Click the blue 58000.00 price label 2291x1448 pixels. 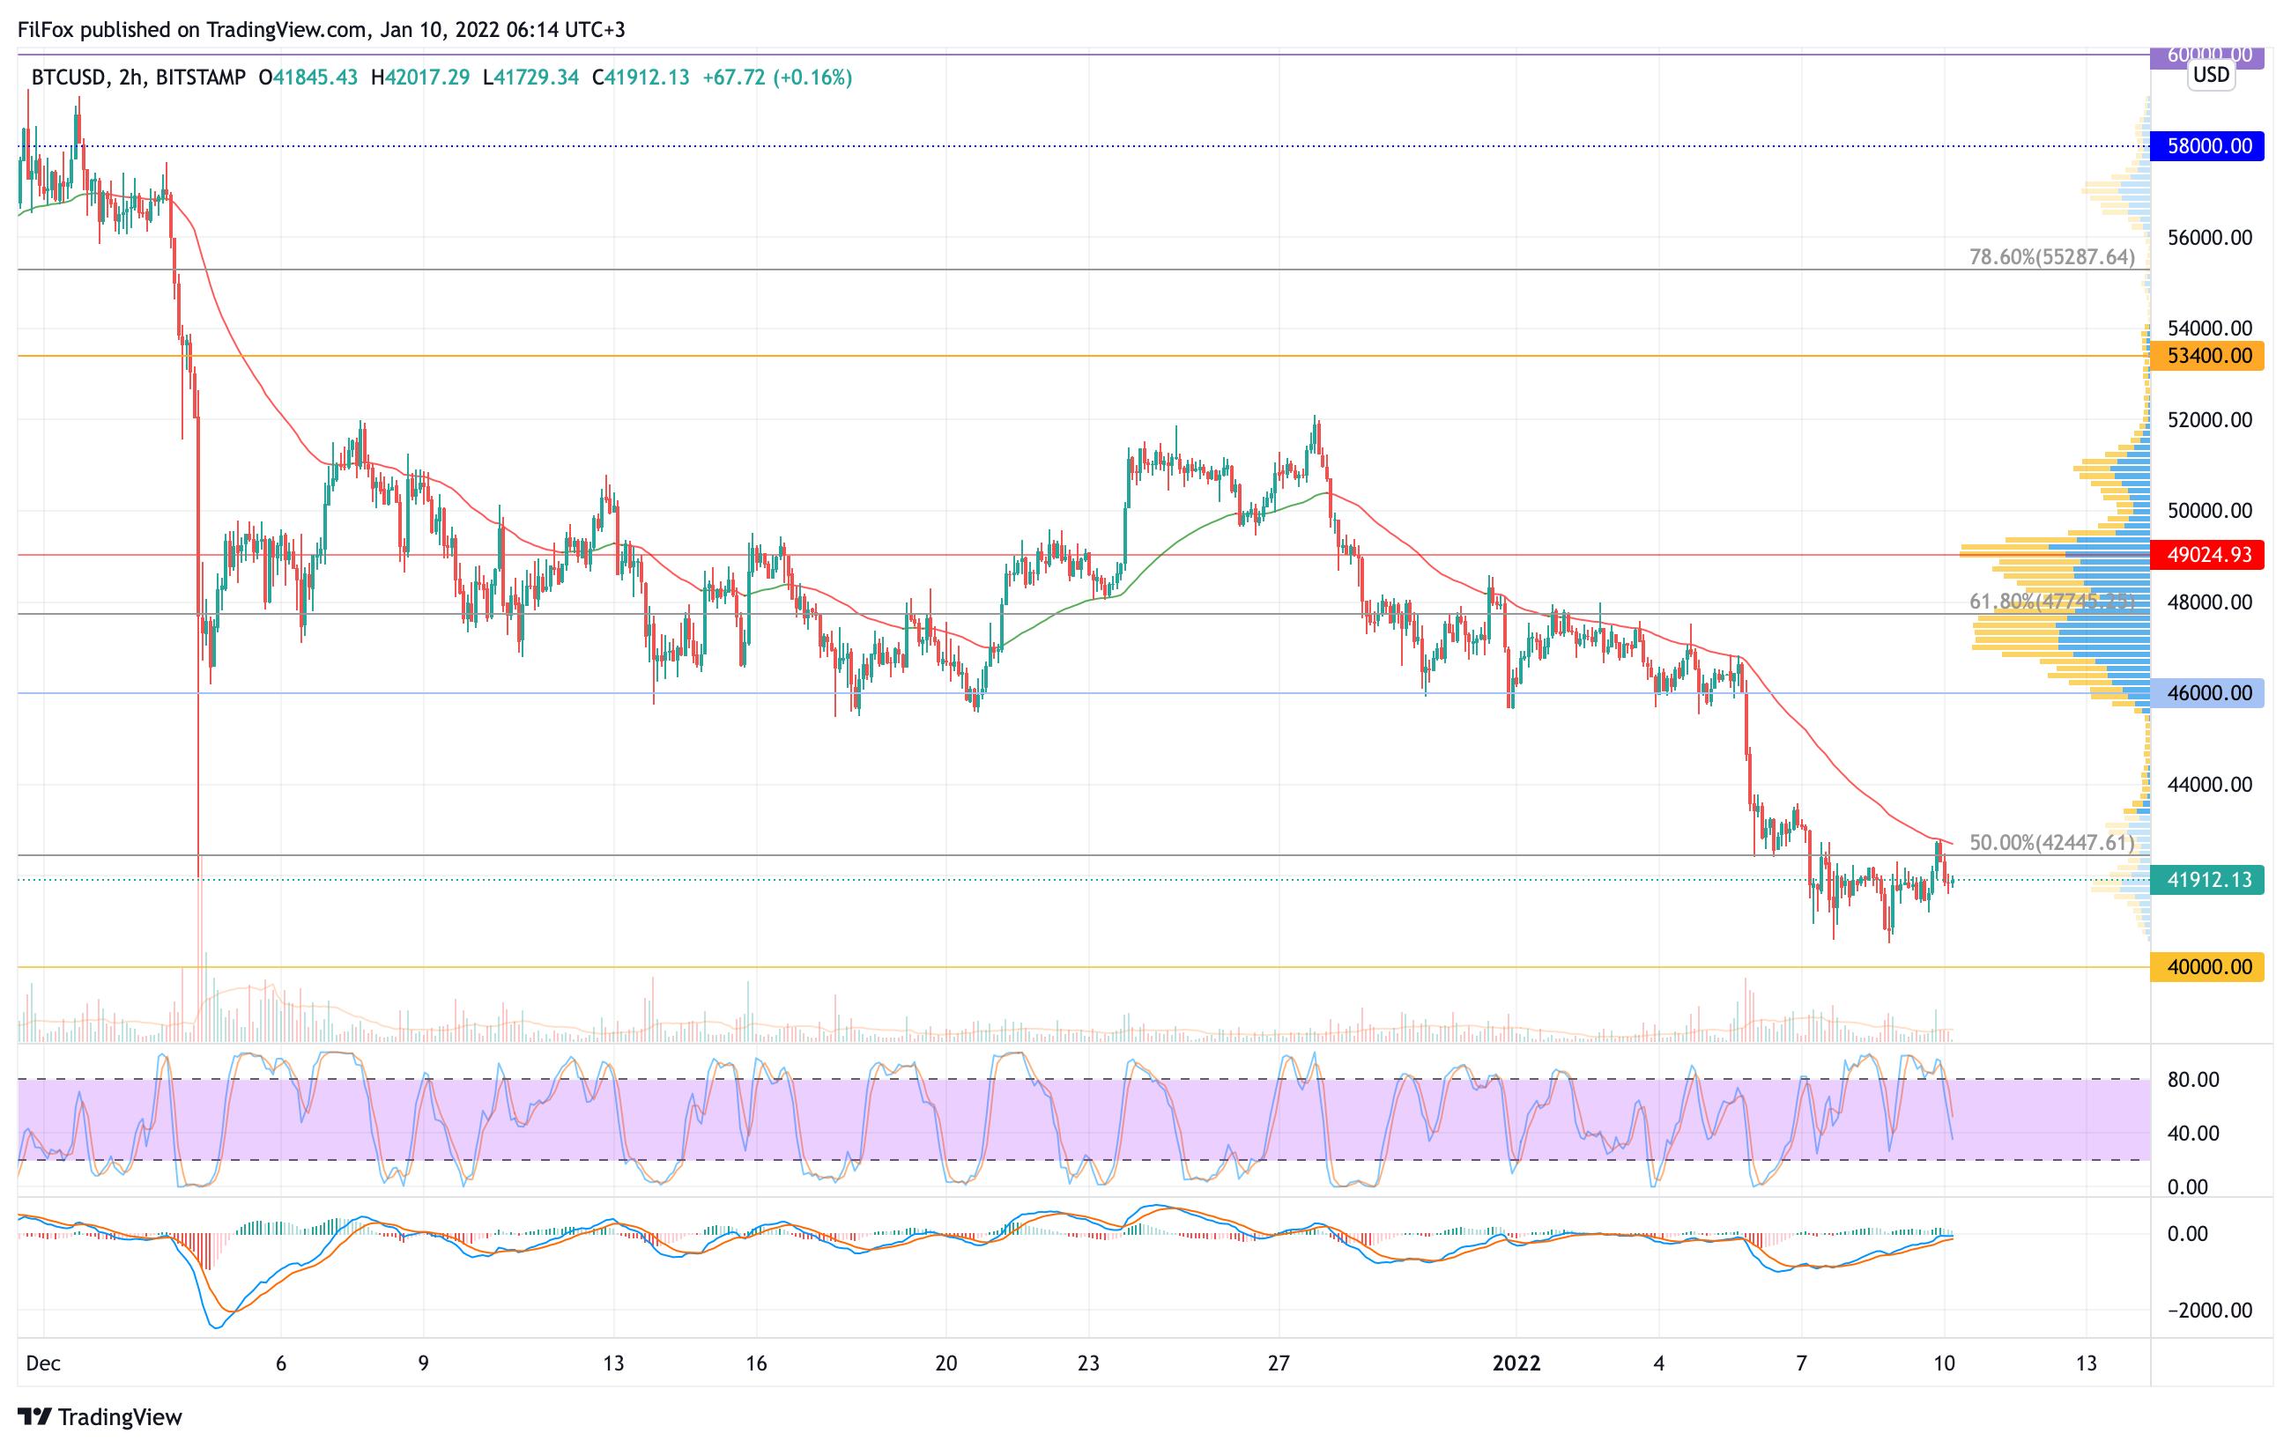pos(2207,146)
